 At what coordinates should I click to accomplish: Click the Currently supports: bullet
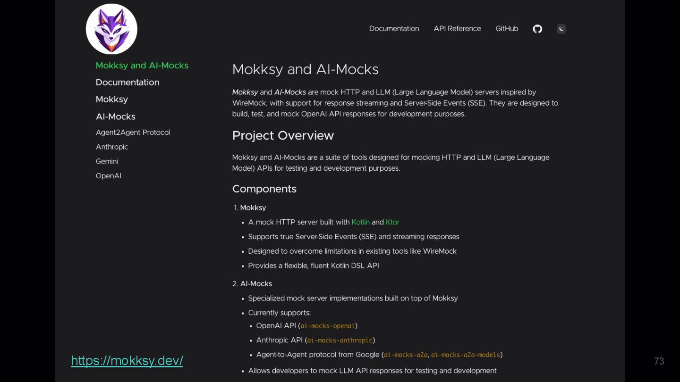279,313
